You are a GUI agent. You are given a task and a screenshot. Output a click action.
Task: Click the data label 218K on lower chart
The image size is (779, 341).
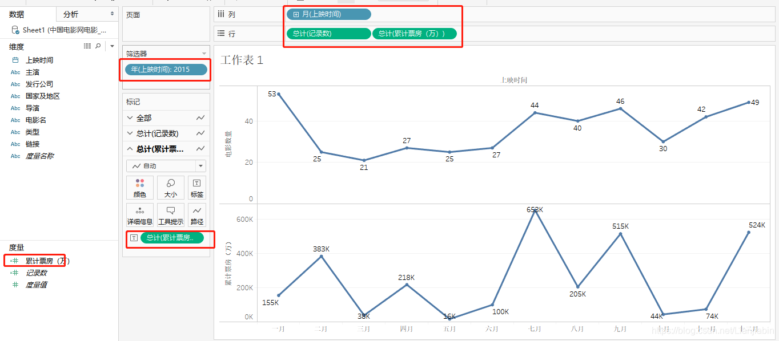(x=407, y=277)
